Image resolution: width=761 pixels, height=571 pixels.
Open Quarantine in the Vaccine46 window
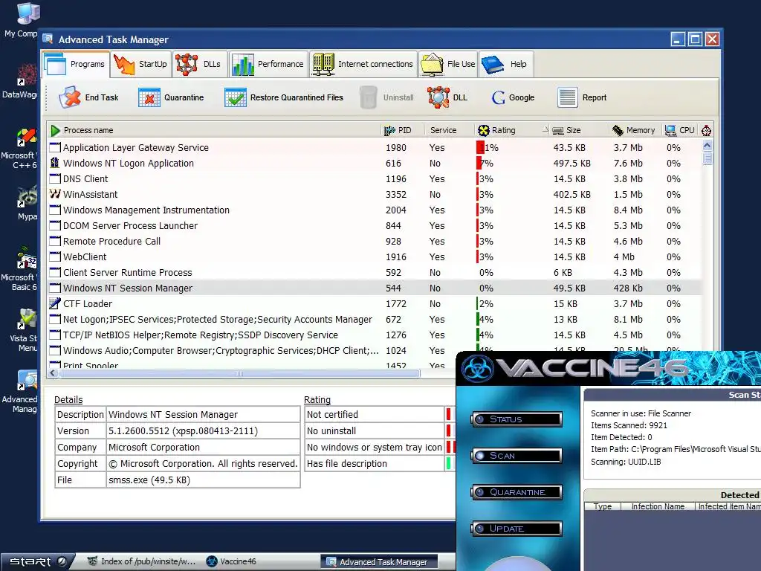[x=516, y=492]
